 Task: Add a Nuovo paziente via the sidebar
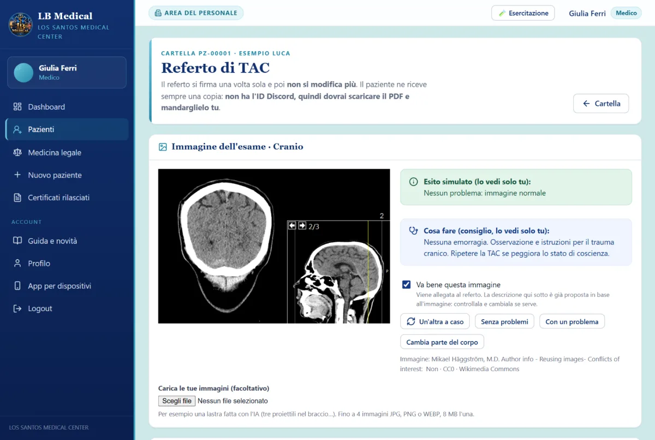pyautogui.click(x=67, y=175)
